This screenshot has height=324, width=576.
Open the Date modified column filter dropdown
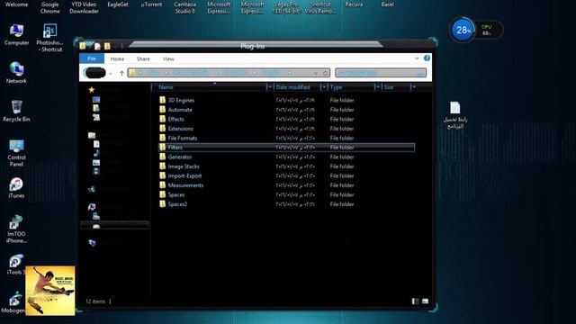(324, 87)
